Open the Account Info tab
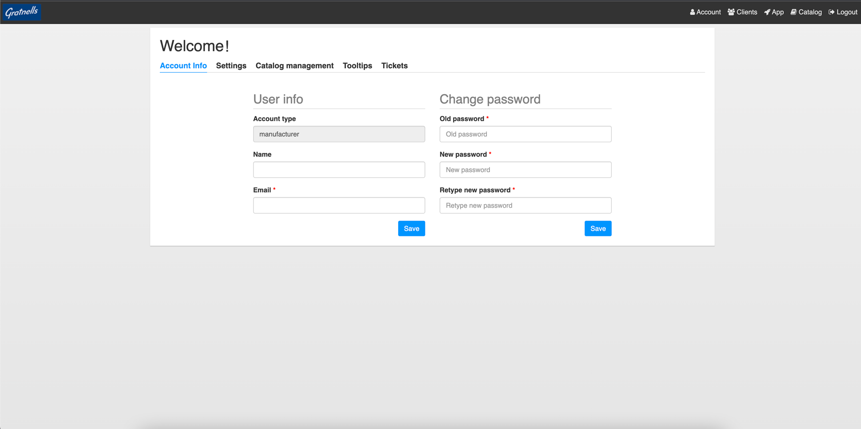Viewport: 861px width, 429px height. pos(183,66)
